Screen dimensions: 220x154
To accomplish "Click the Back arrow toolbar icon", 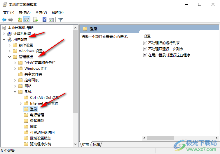I will (4, 19).
